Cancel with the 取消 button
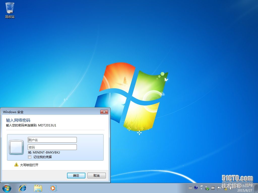The height and width of the screenshot is (193, 258). tap(96, 175)
